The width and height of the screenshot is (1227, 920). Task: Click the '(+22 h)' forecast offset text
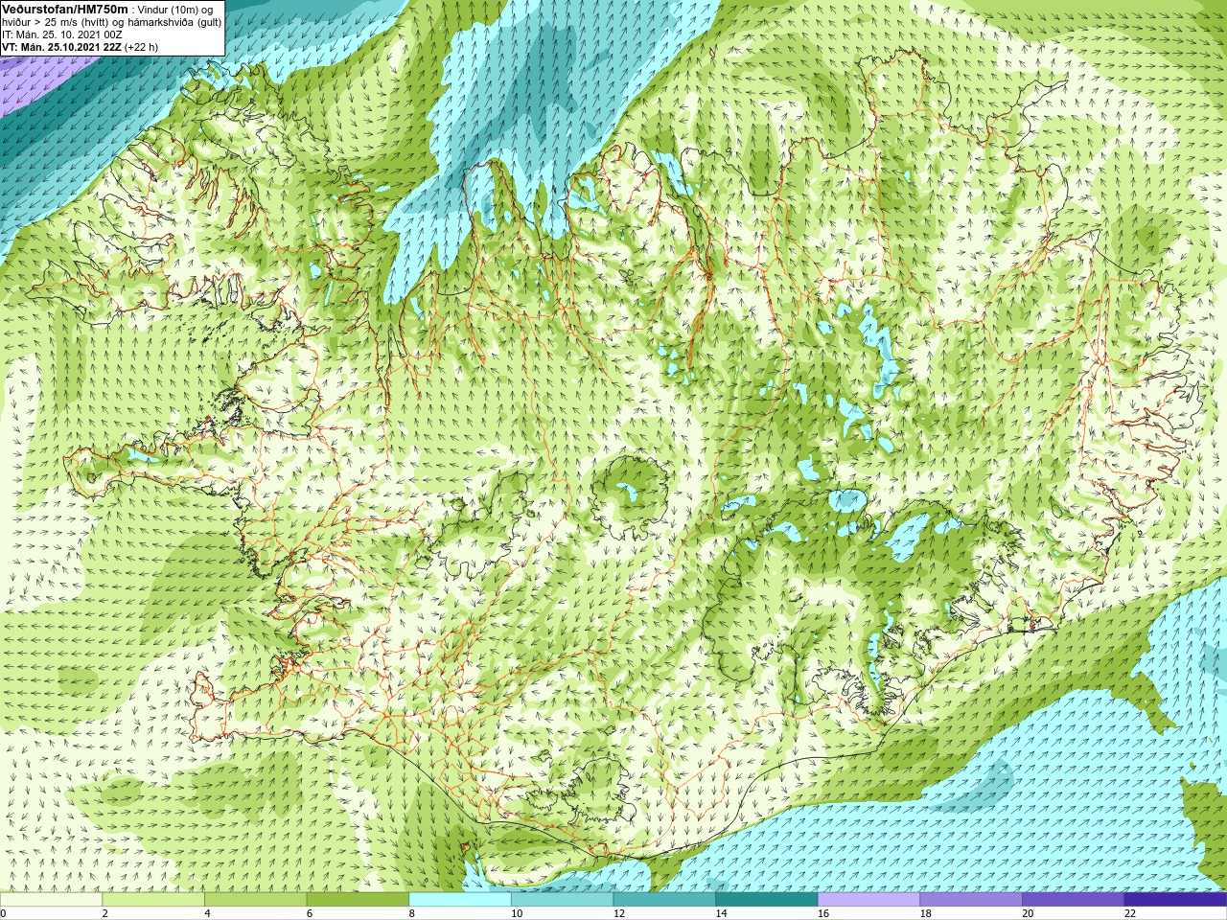coord(142,47)
